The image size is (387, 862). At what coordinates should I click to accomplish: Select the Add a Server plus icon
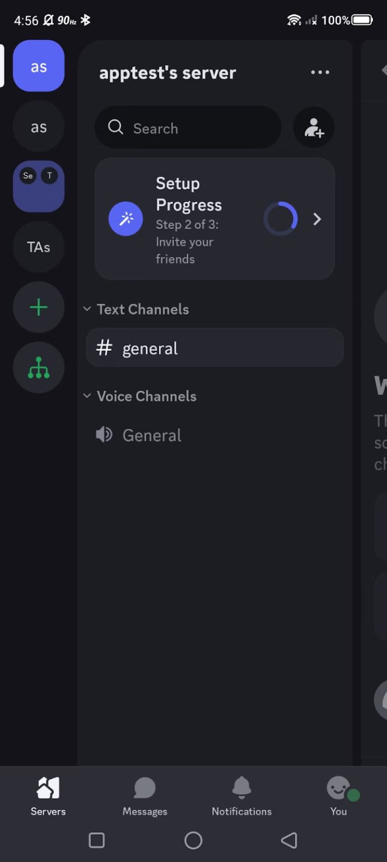tap(38, 307)
